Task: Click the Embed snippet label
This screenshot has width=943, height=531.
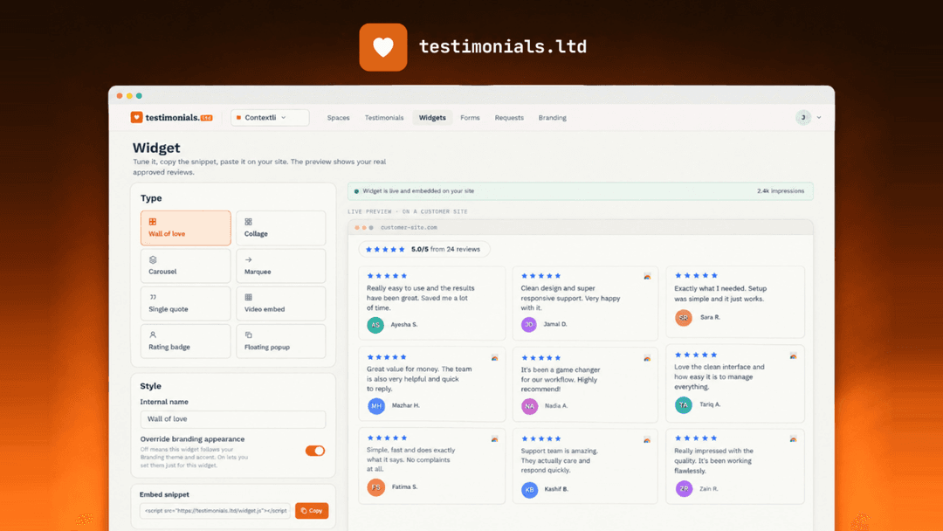Action: pyautogui.click(x=164, y=494)
